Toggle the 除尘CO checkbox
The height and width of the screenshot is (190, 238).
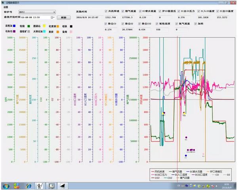[x=106, y=24]
